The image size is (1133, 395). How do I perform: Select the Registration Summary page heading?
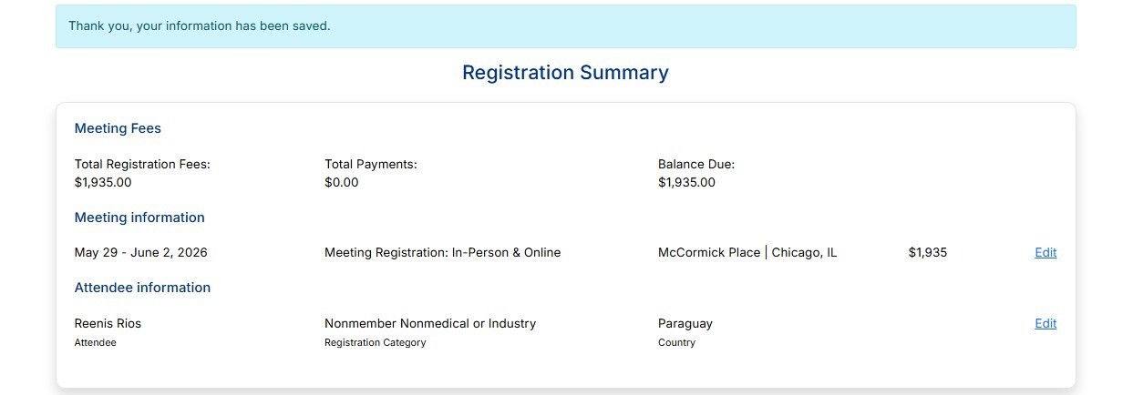565,73
